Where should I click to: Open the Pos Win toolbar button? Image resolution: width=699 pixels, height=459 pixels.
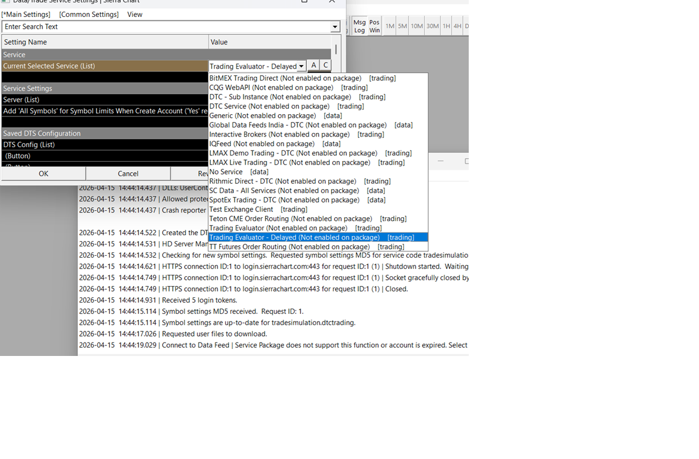(374, 26)
